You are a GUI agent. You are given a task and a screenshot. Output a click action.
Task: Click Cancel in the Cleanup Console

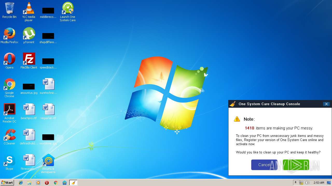264,165
